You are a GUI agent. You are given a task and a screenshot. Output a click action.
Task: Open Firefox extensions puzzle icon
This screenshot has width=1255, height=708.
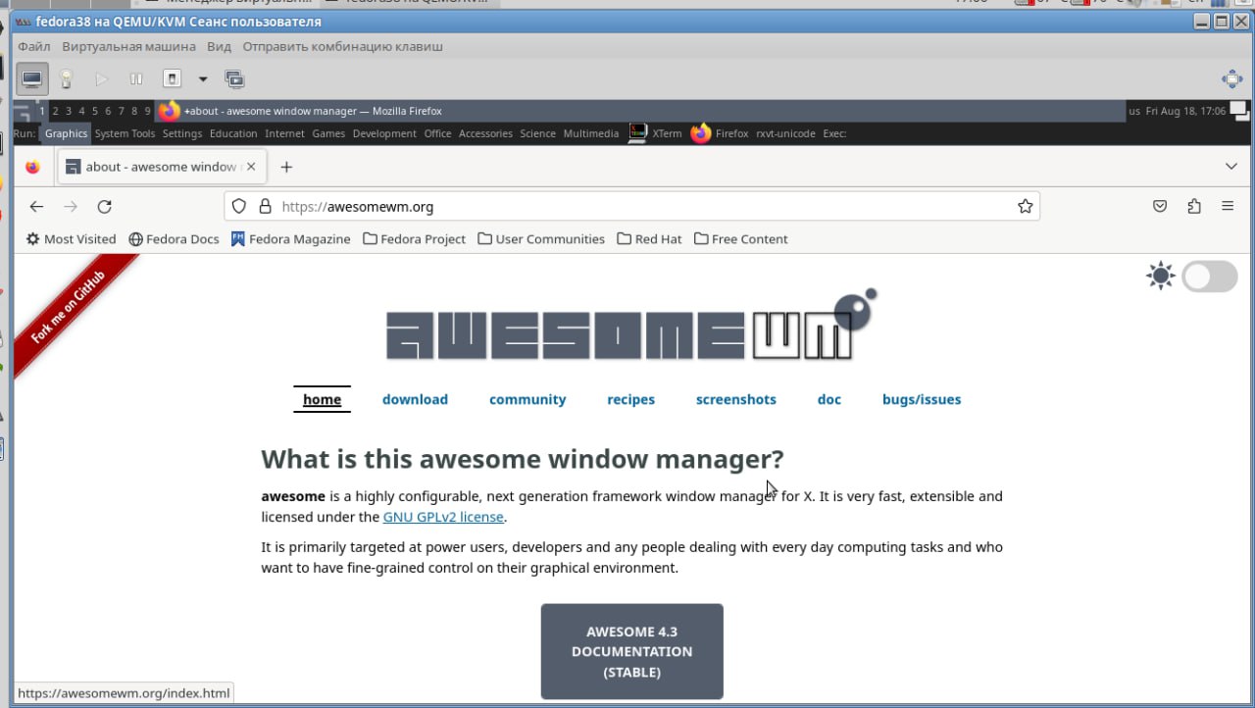[x=1194, y=206]
